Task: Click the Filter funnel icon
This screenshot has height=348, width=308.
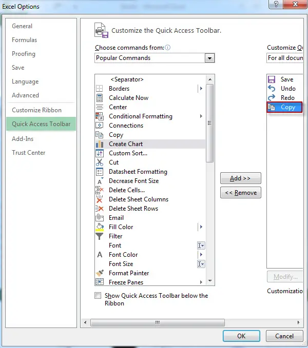Action: click(99, 236)
